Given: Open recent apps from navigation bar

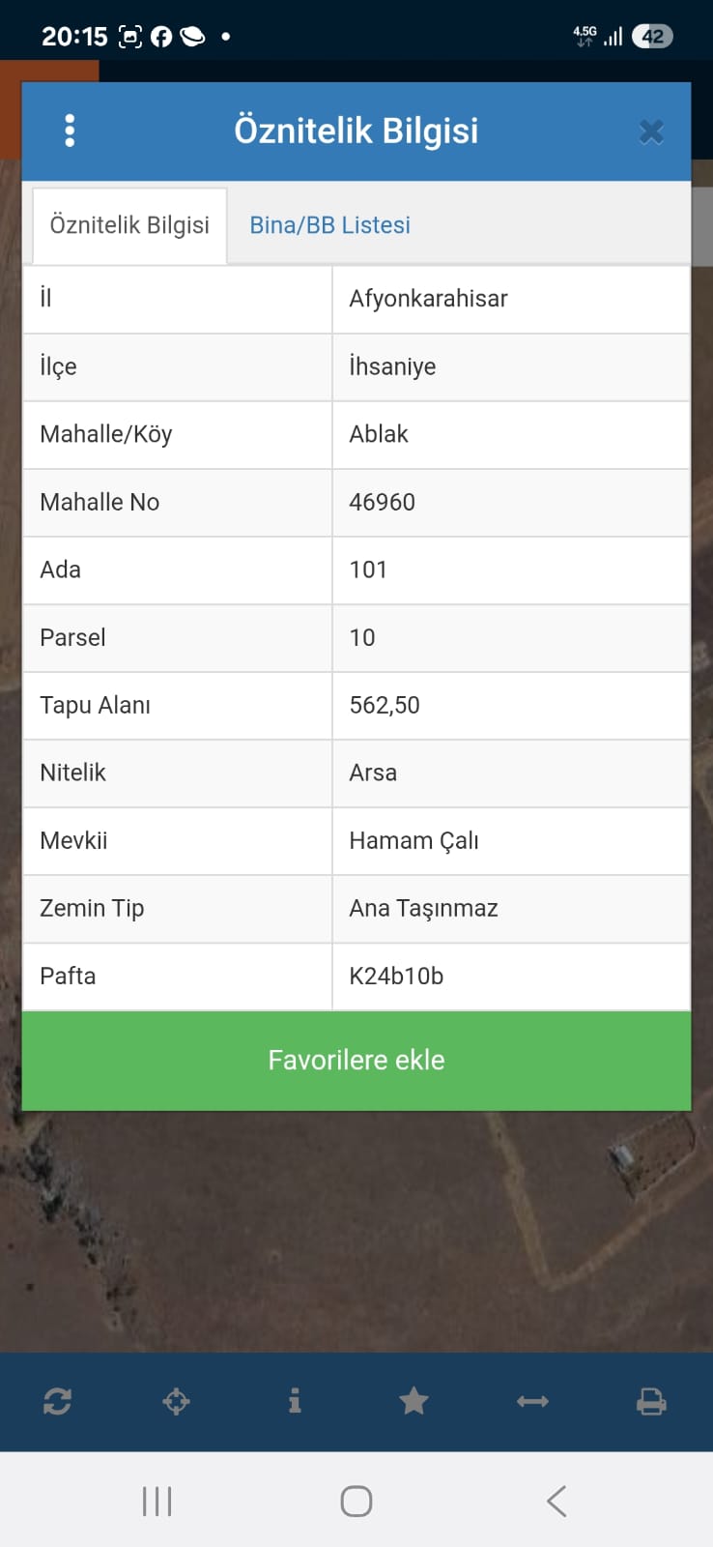Looking at the screenshot, I should click(x=157, y=1502).
